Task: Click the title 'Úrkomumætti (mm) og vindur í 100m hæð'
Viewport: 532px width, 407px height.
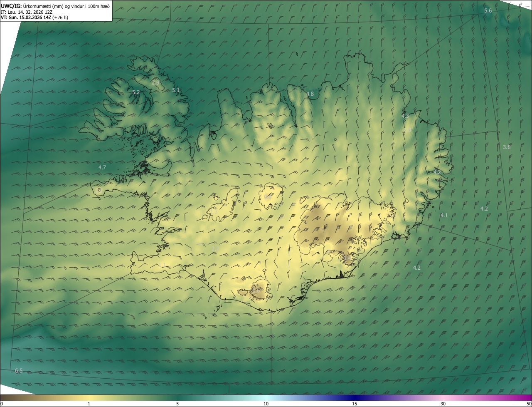Action: 66,6
